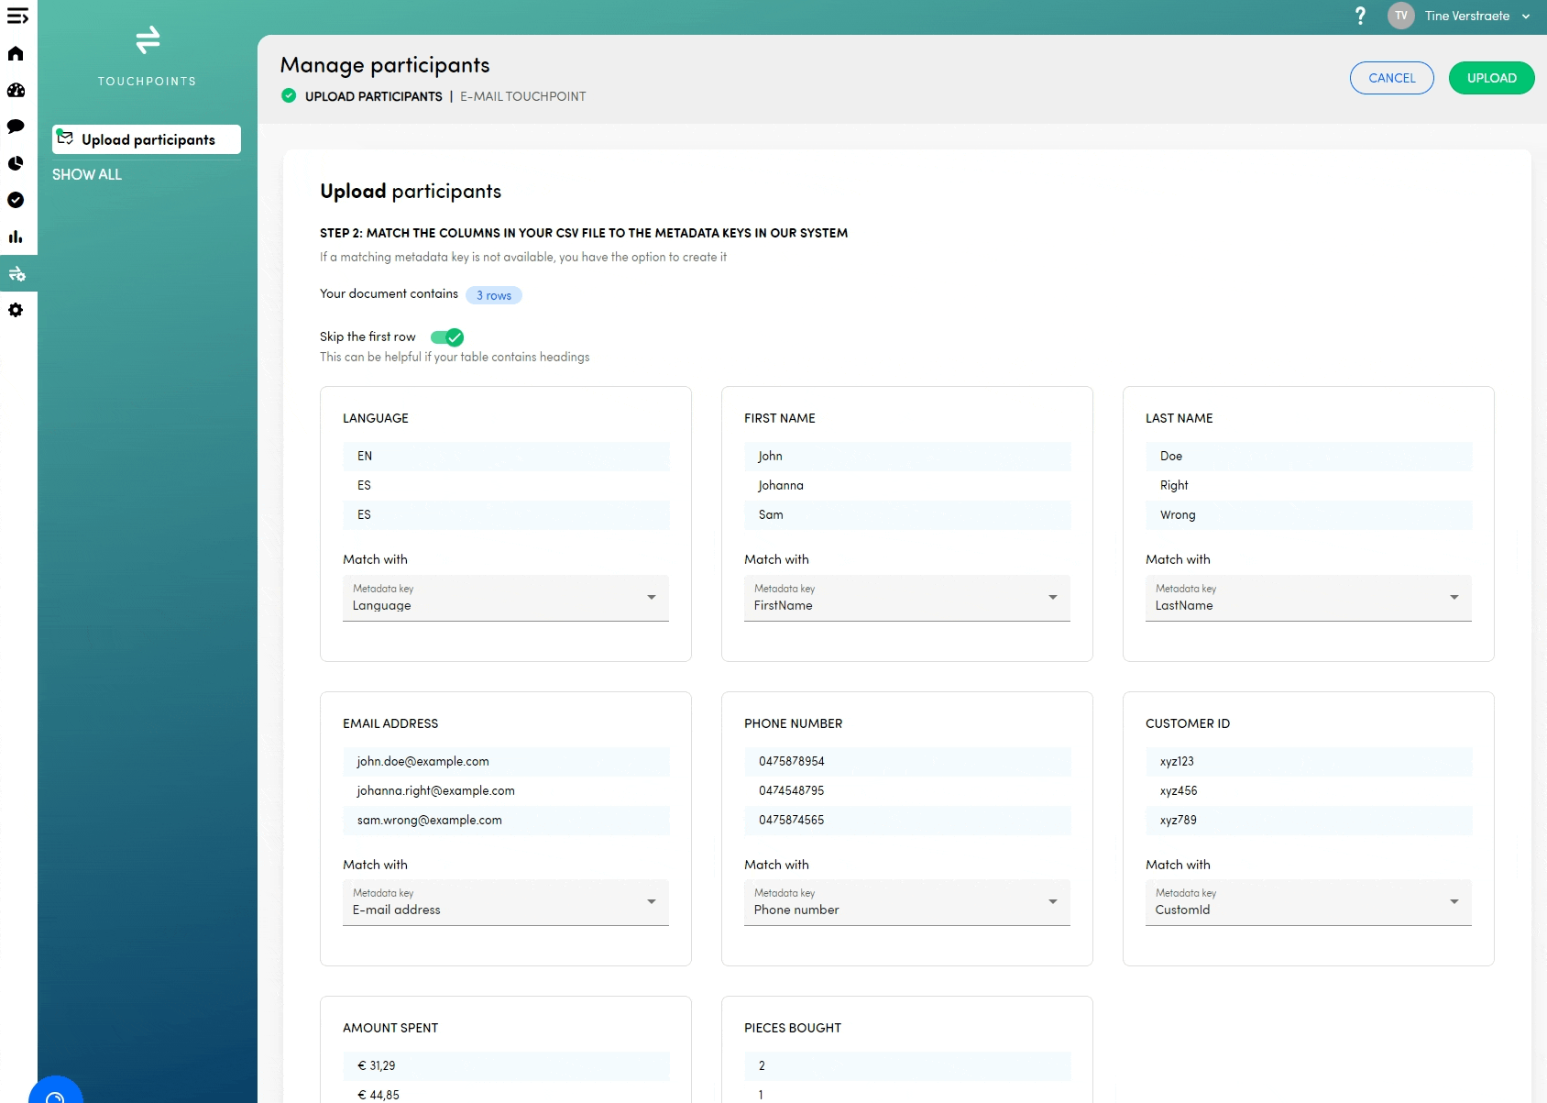Open the Tine Verstraete user menu
The width and height of the screenshot is (1547, 1103).
pyautogui.click(x=1465, y=16)
